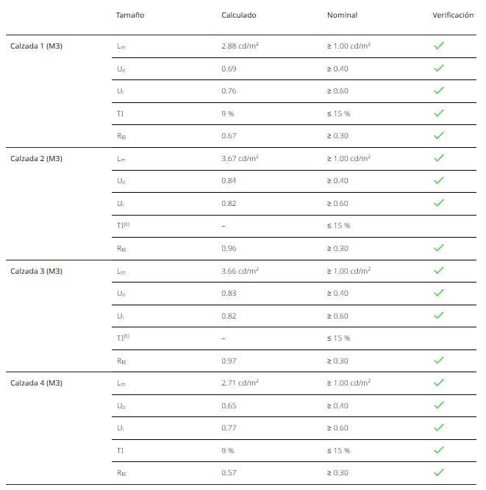Select the Calzada 1 (M3) row label
The width and height of the screenshot is (486, 490).
(37, 46)
